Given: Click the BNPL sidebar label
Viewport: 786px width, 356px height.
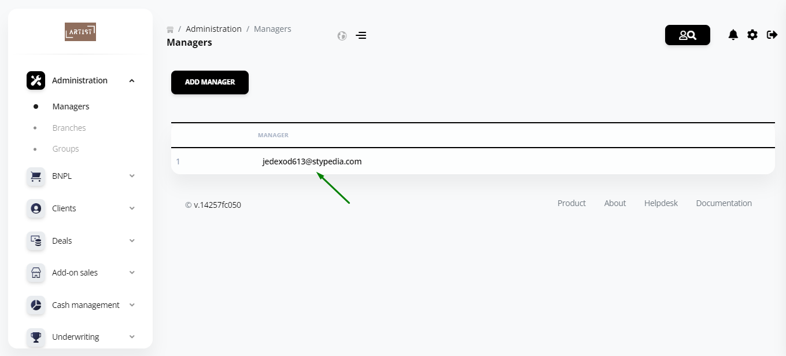Looking at the screenshot, I should (x=62, y=176).
